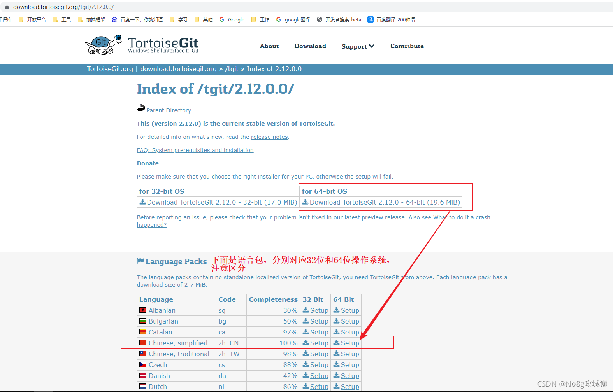Follow the /tgit breadcrumb link
This screenshot has height=392, width=613.
click(x=232, y=69)
